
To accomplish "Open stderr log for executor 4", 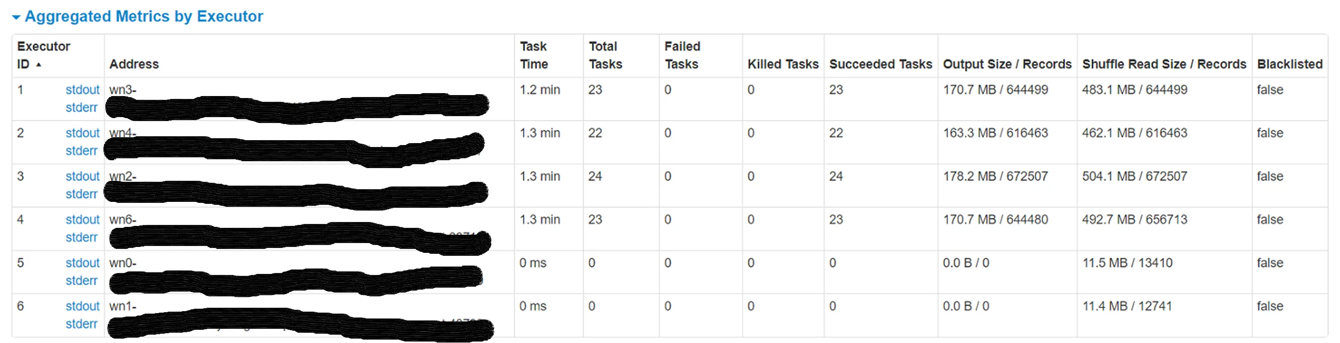I will tap(81, 237).
